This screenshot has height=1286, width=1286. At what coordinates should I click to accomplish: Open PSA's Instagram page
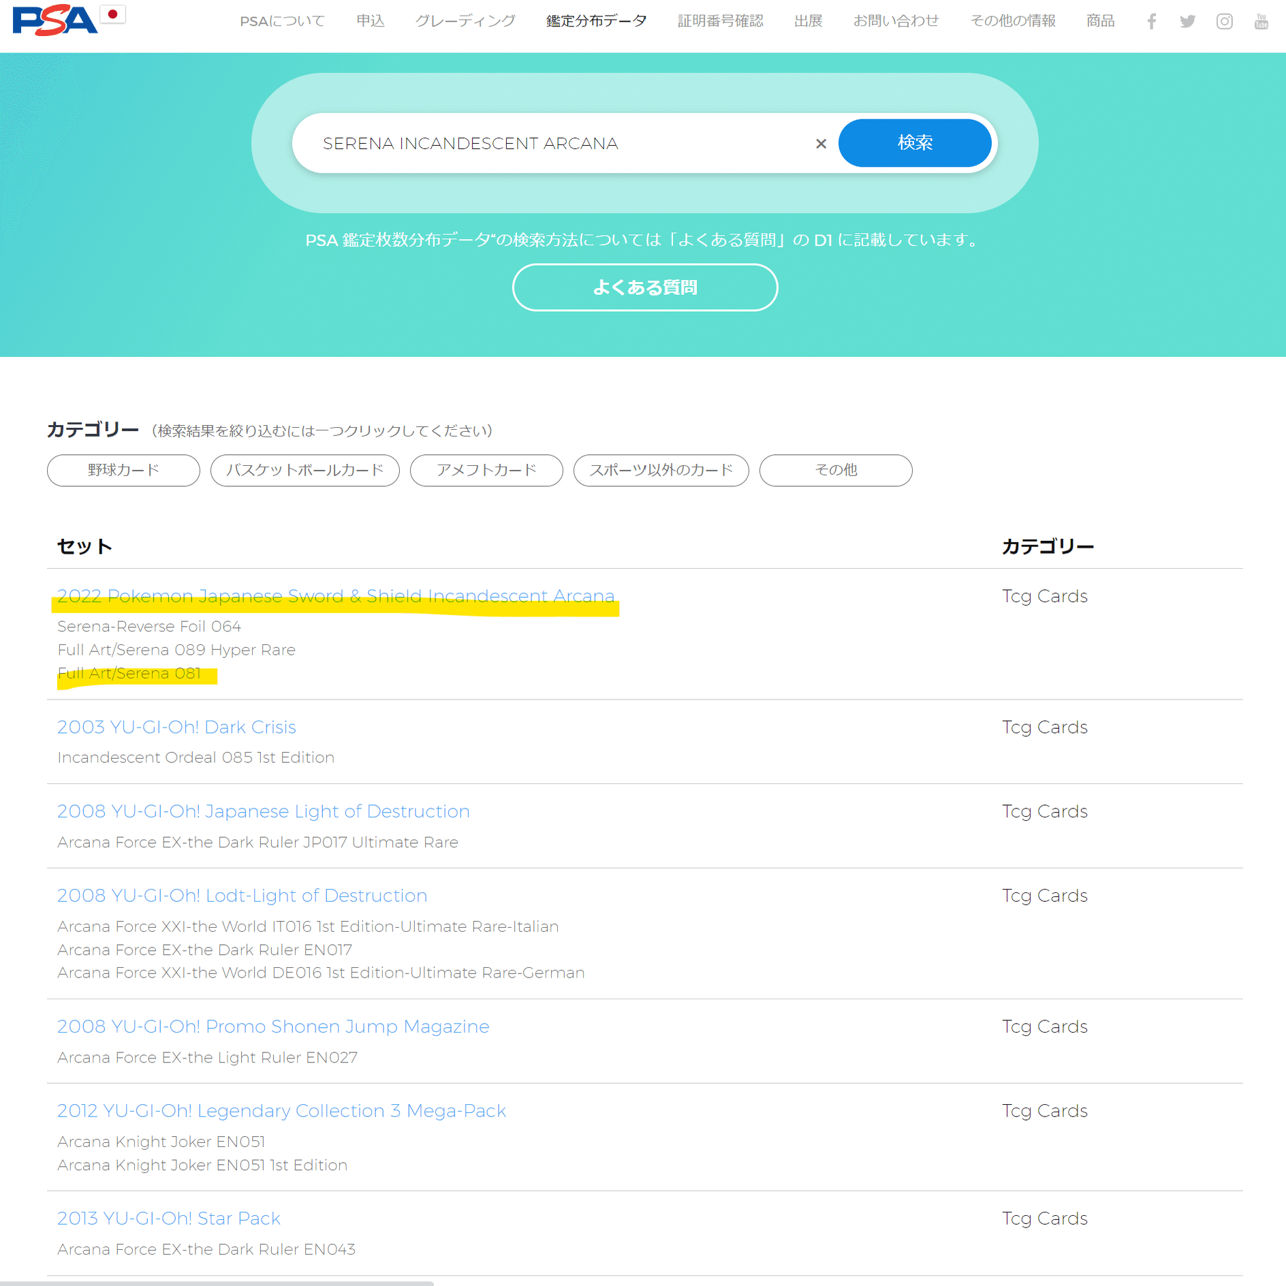pos(1225,21)
